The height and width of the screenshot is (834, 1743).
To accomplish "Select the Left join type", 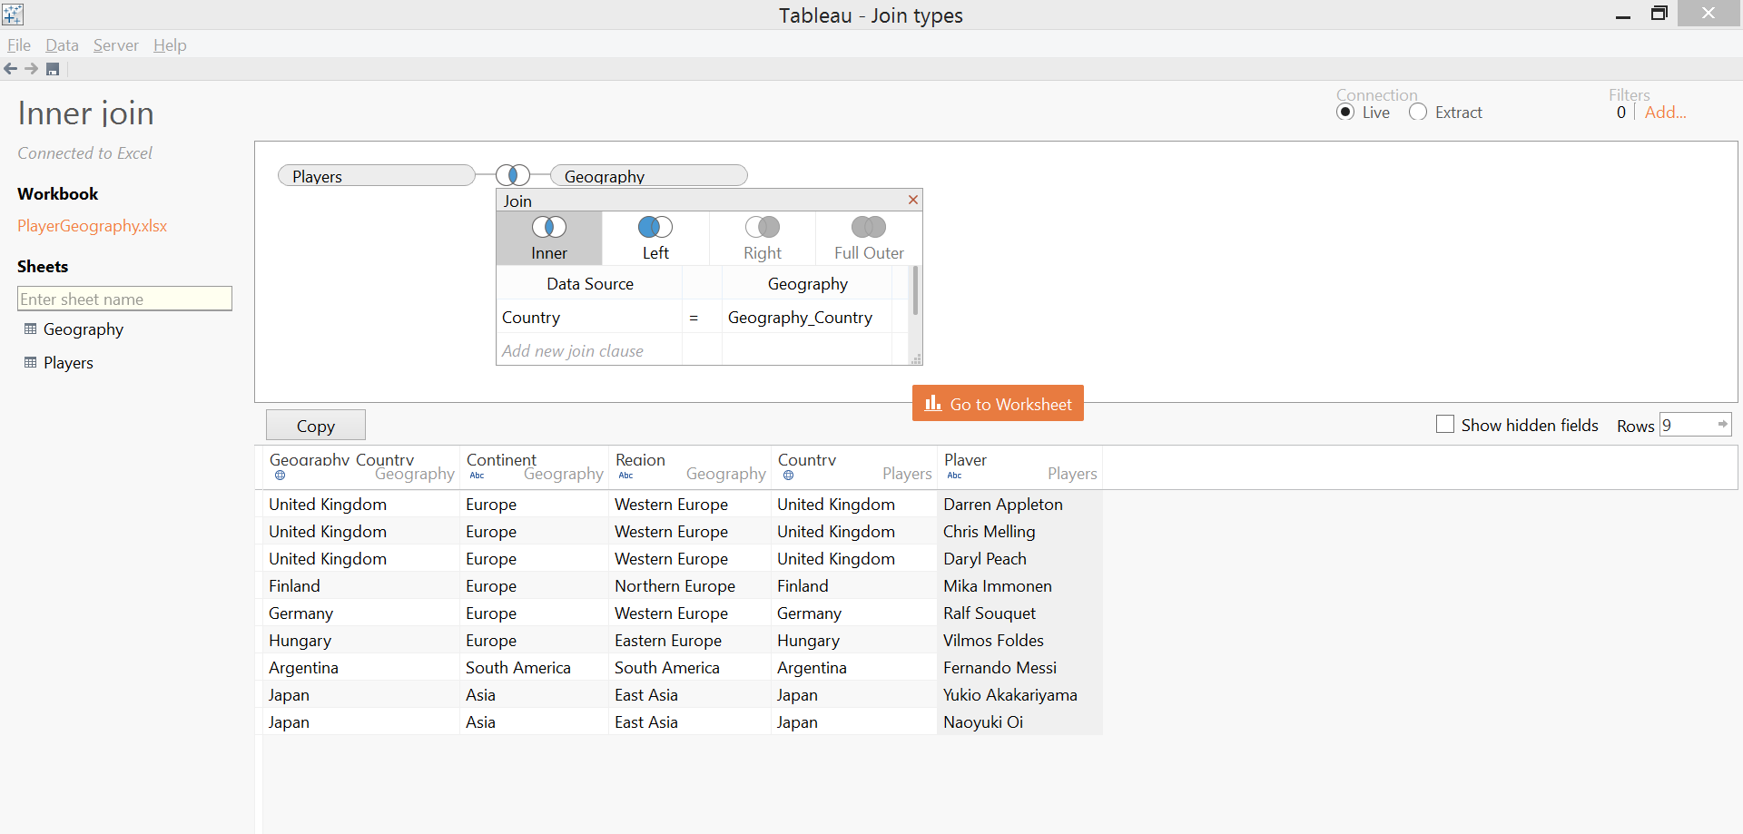I will [655, 239].
